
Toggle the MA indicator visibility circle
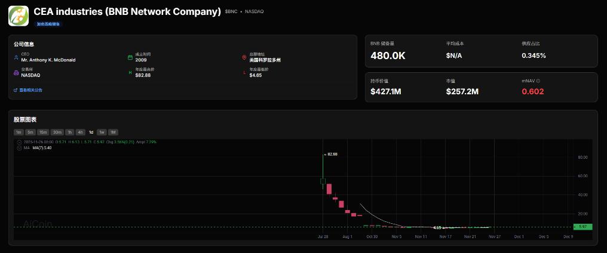pyautogui.click(x=19, y=148)
